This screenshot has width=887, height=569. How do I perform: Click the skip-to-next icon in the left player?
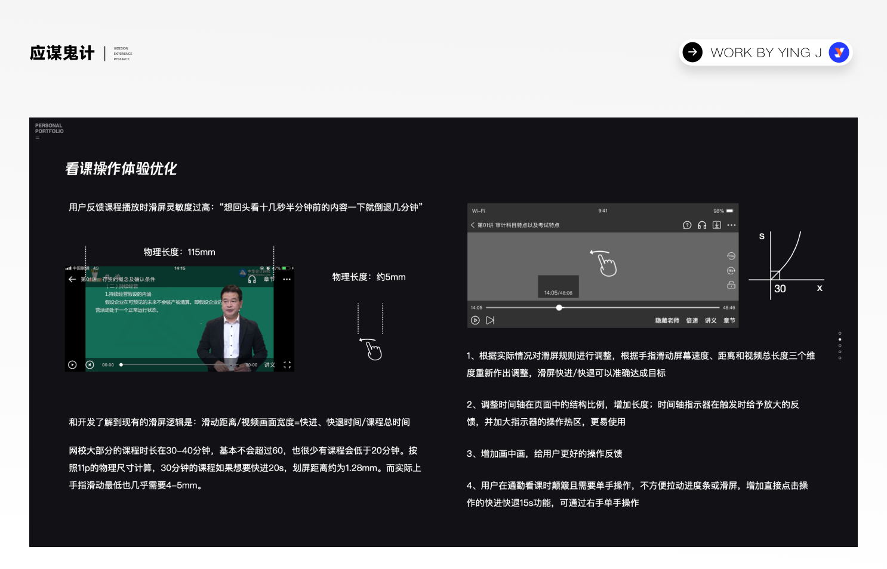[x=90, y=364]
